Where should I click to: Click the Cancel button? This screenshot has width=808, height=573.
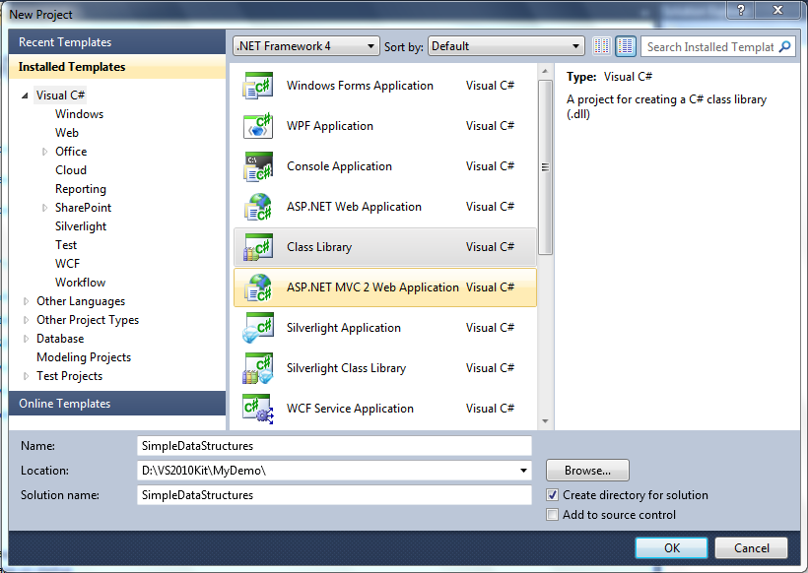click(751, 548)
